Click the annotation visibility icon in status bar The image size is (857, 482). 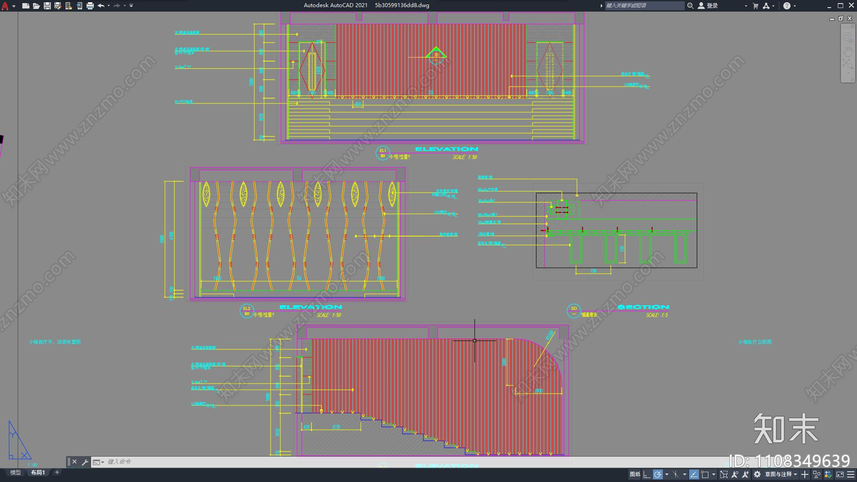[x=734, y=475]
